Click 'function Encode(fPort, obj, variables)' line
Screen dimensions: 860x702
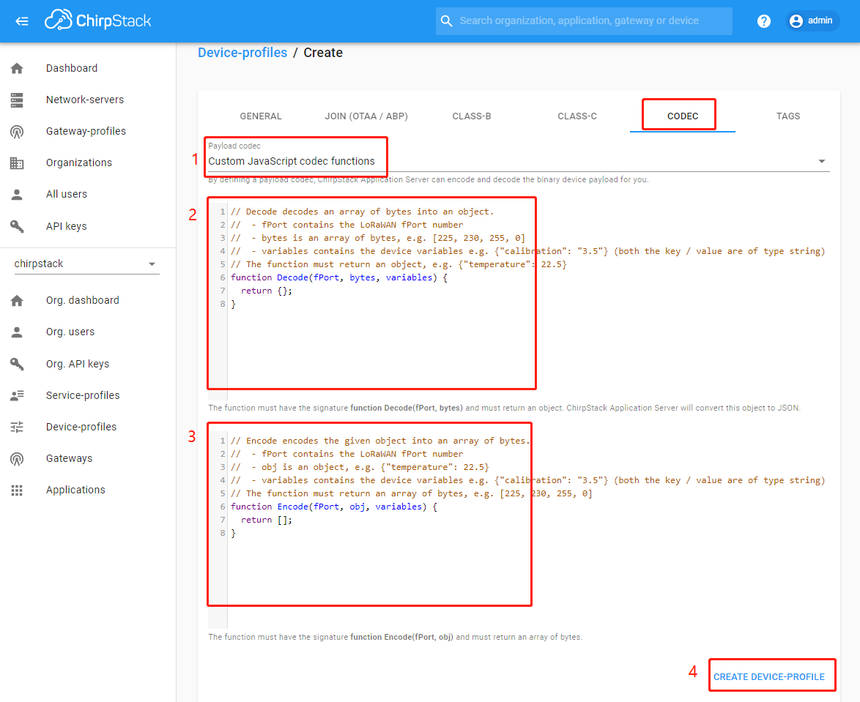click(x=334, y=507)
